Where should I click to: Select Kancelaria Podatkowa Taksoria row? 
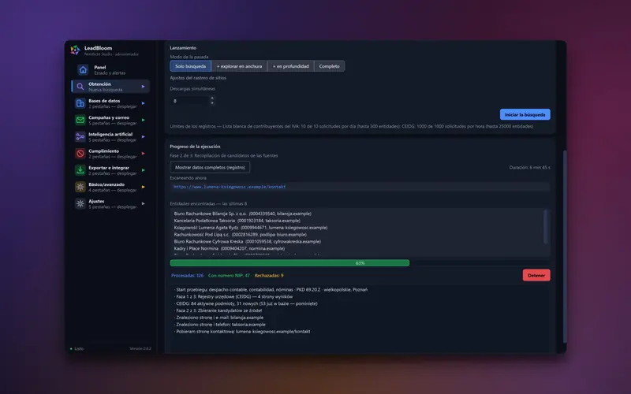click(237, 221)
